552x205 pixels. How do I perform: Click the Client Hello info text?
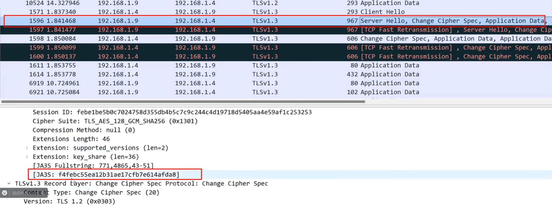[383, 12]
